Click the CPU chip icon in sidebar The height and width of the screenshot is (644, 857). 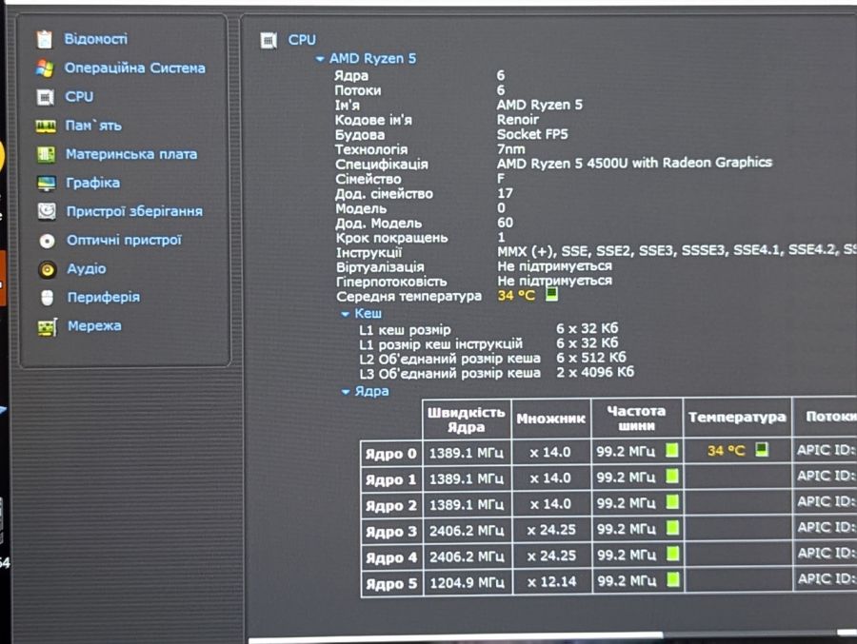click(x=46, y=97)
